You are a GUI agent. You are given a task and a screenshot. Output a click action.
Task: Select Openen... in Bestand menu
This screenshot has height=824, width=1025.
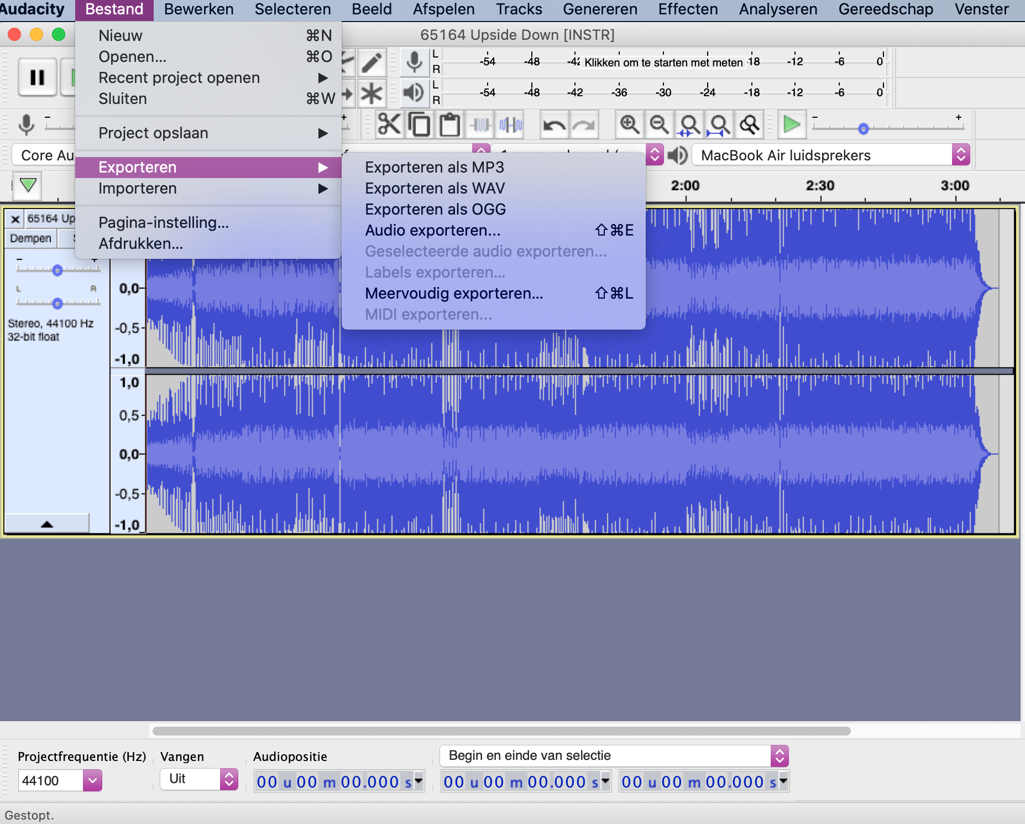208,57
